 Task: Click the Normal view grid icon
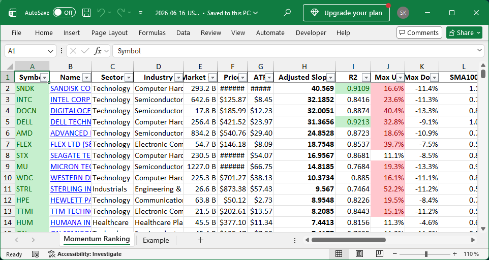click(339, 254)
